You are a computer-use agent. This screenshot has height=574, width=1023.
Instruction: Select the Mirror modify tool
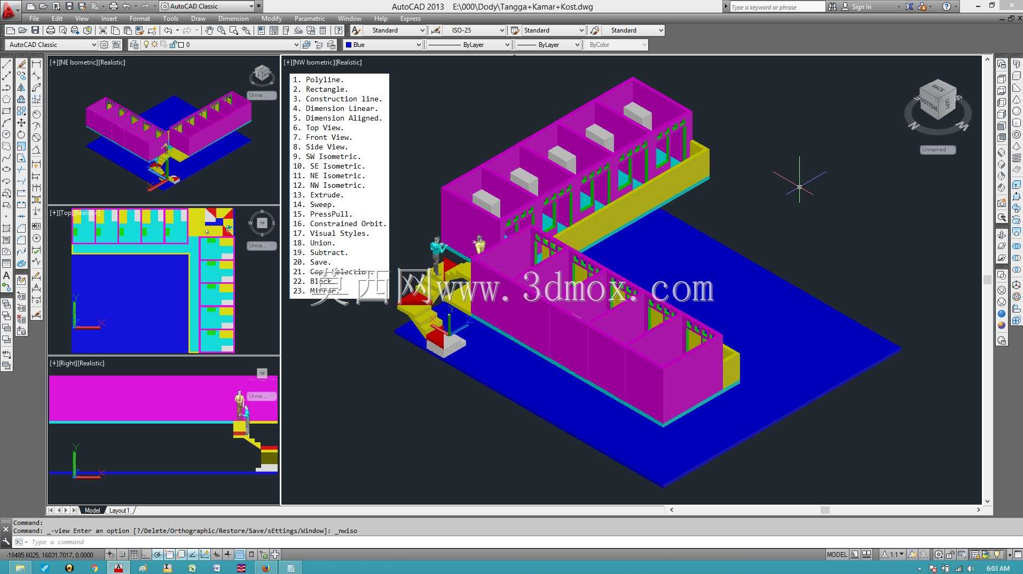(21, 87)
